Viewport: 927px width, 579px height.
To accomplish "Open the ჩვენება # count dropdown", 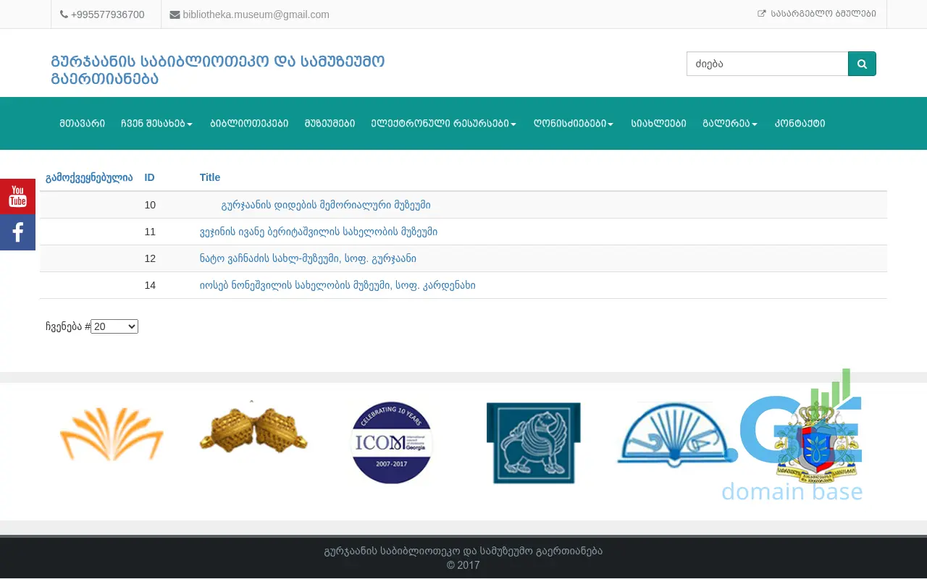I will (114, 326).
